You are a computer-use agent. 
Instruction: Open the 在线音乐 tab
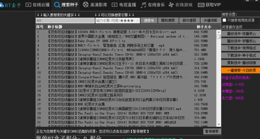click(153, 5)
